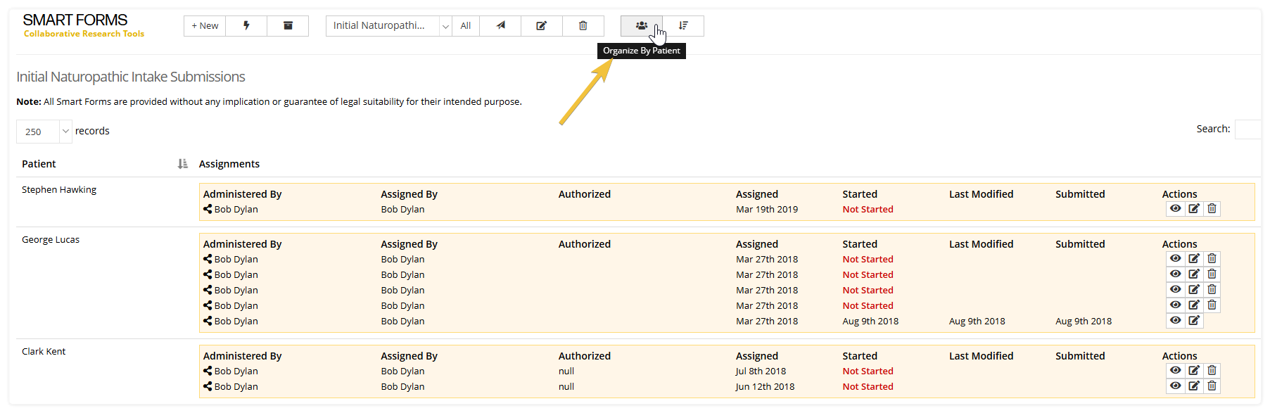Click the Organize By Patient people icon
This screenshot has width=1270, height=413.
[642, 26]
